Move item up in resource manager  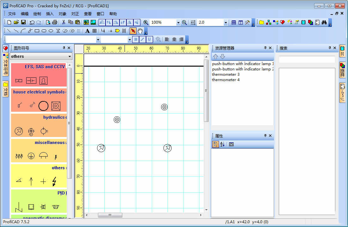[x=216, y=57]
